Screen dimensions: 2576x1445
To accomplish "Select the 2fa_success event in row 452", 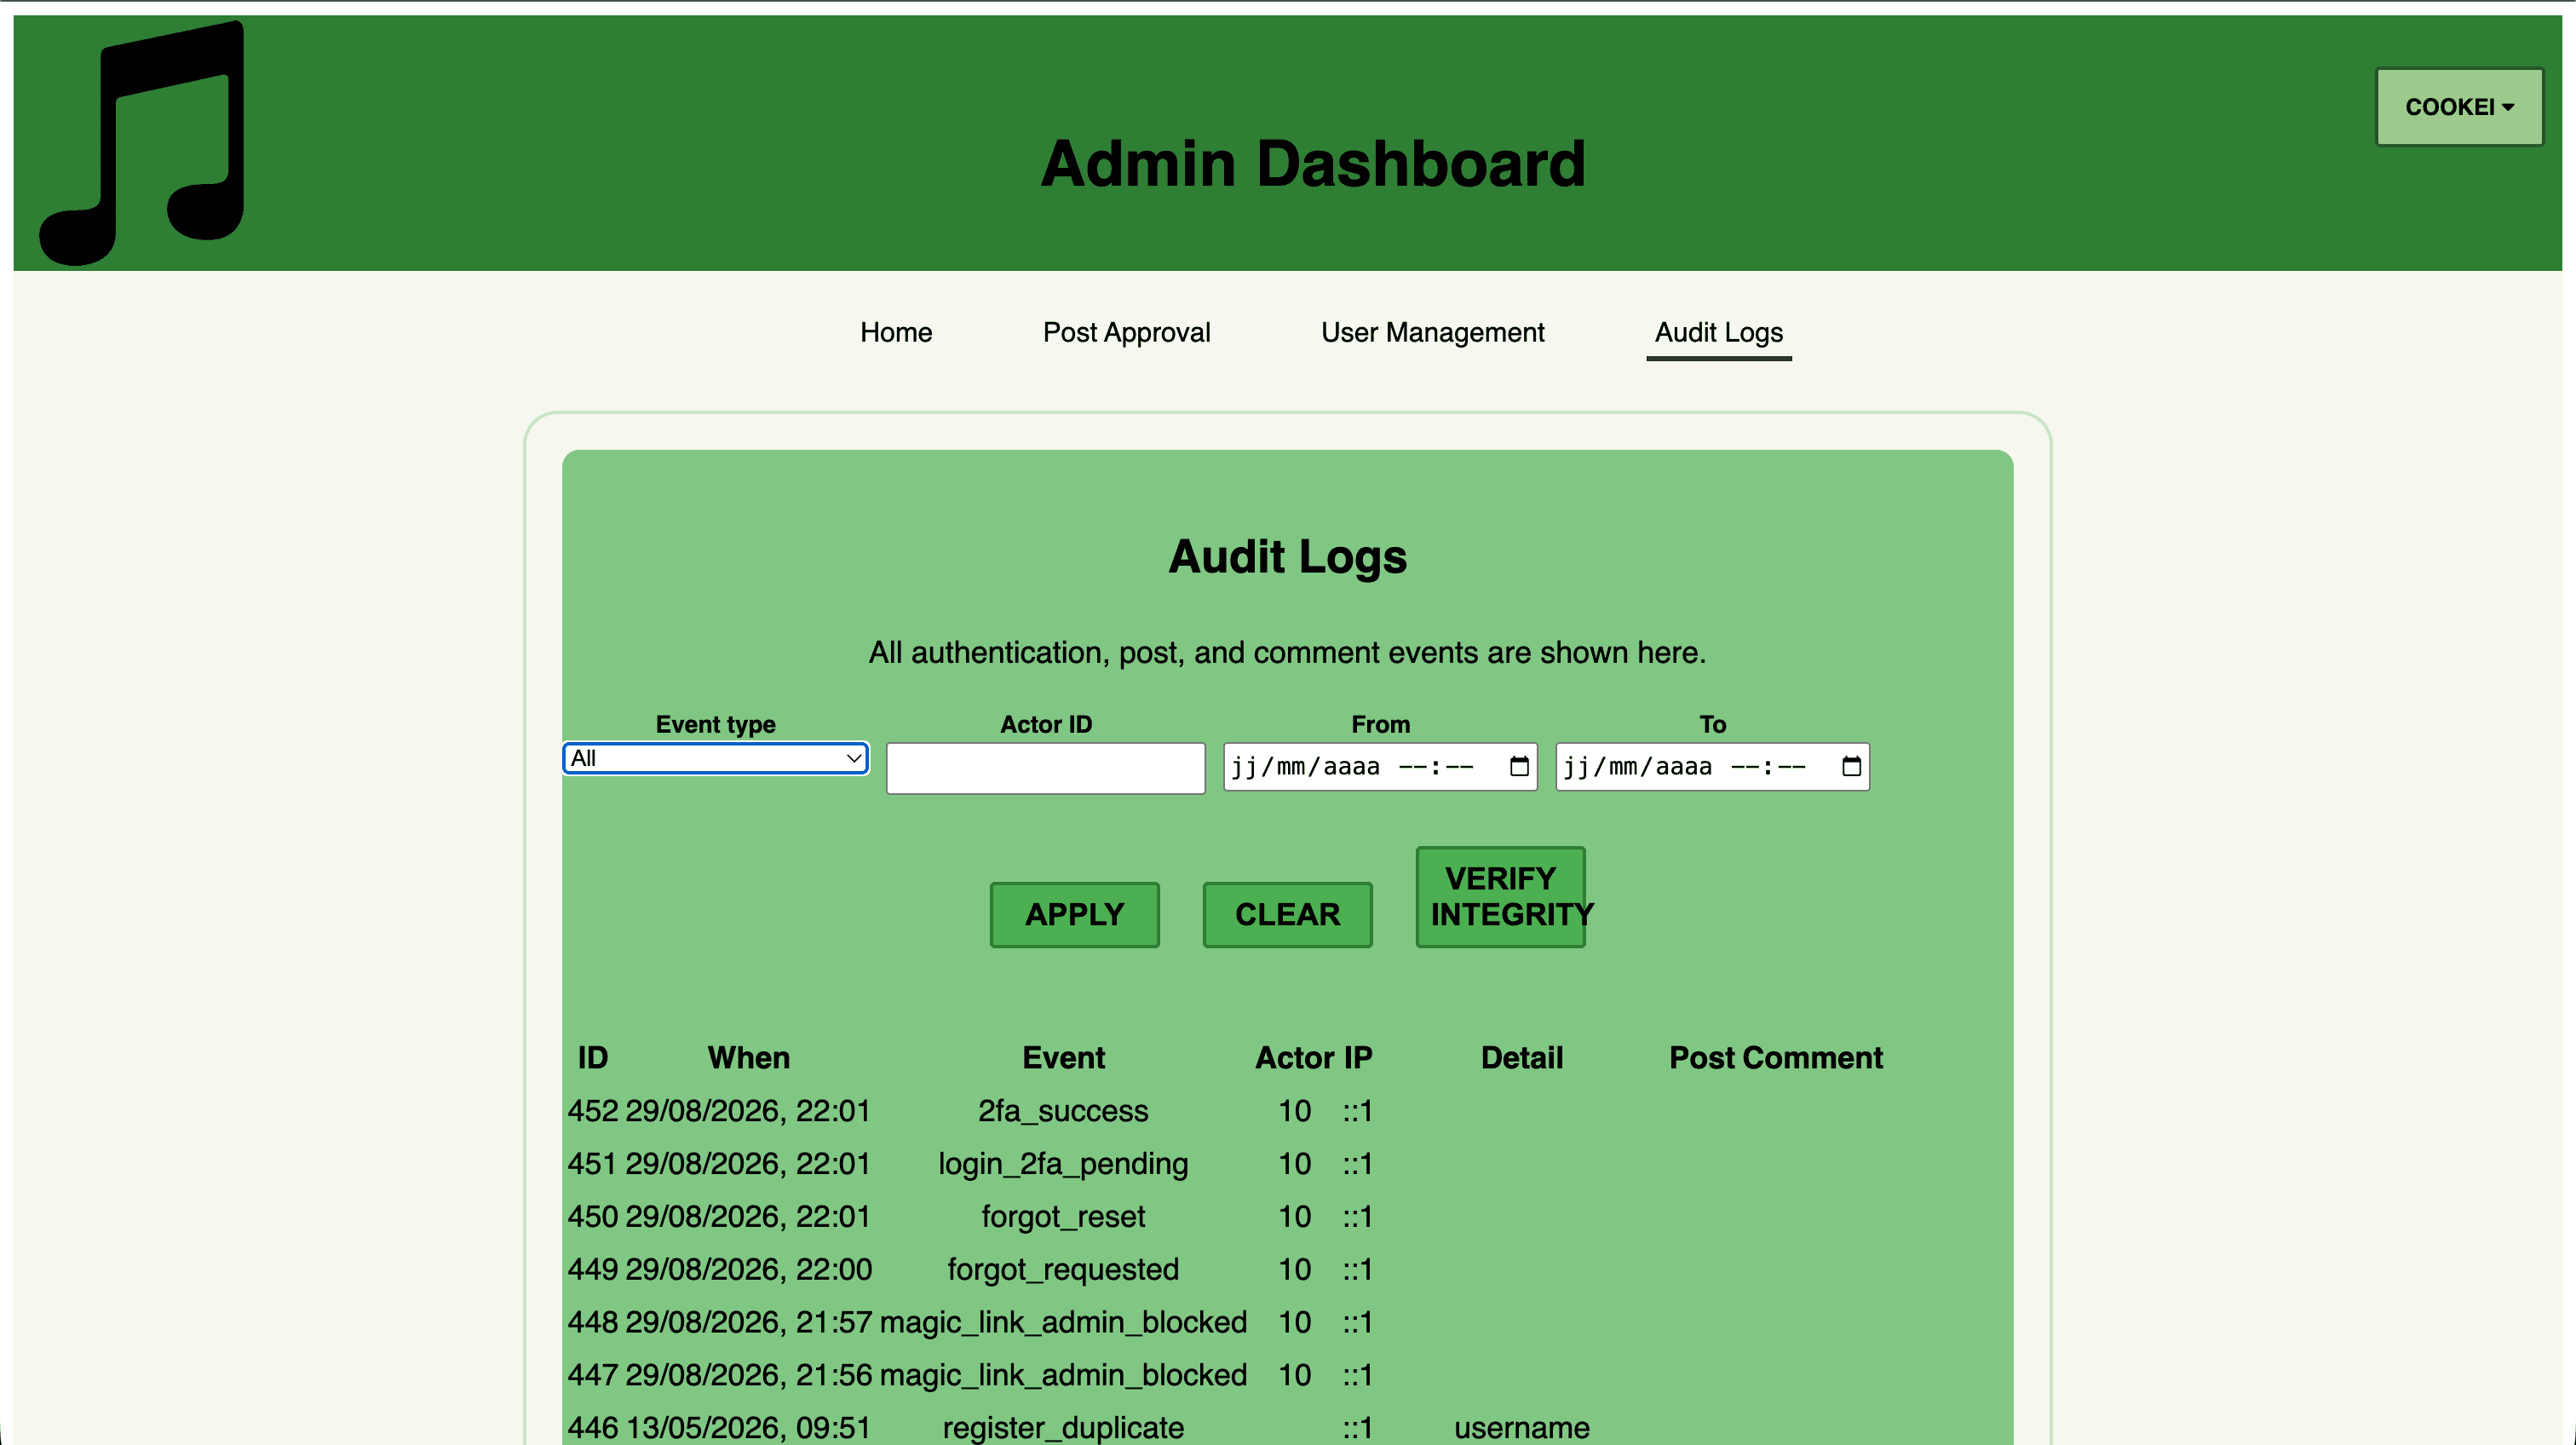I will [x=1063, y=1111].
